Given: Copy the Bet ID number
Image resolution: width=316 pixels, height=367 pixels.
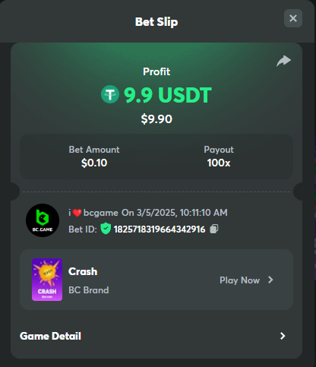Looking at the screenshot, I should (x=214, y=229).
